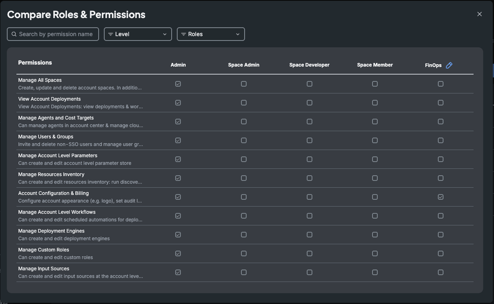Toggle Space Developer checkbox for Manage Resources Inventory
This screenshot has width=494, height=304.
(310, 178)
